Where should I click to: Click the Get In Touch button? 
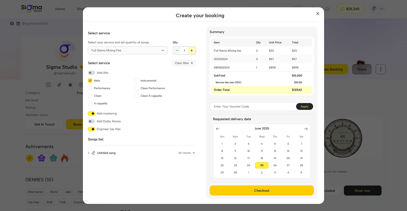(45, 124)
